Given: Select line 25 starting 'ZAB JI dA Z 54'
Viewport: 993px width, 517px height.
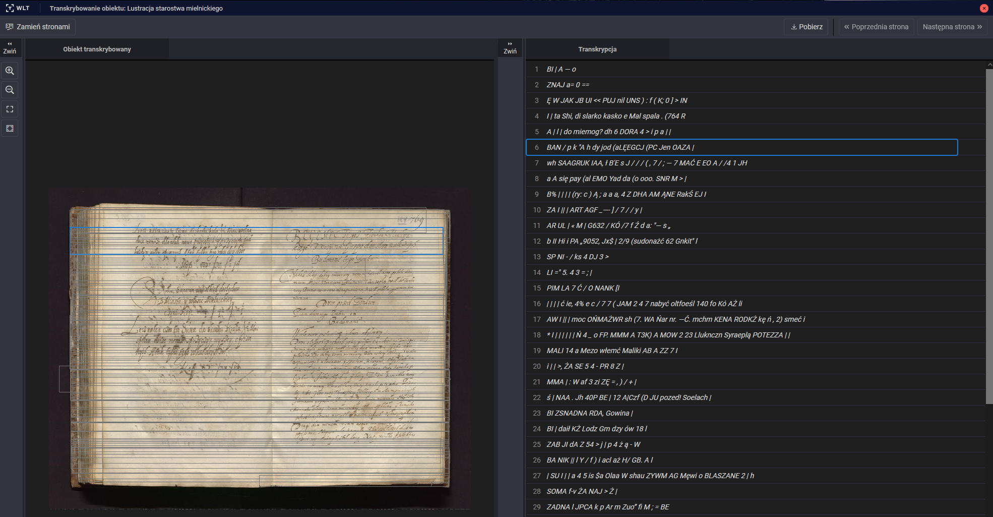Looking at the screenshot, I should (755, 444).
